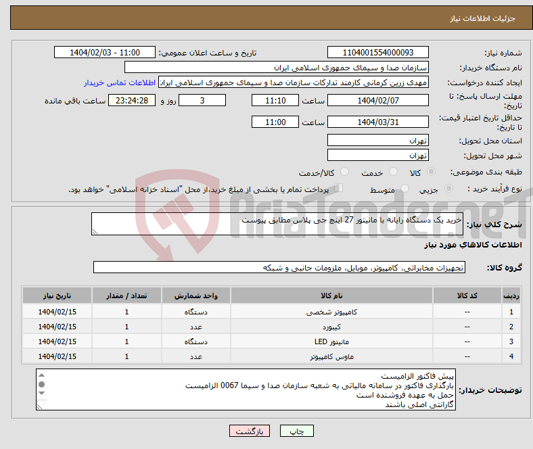Click the دستگاه unit in کامپیوتر شخصی row
Image resolution: width=533 pixels, height=449 pixels.
tap(195, 312)
